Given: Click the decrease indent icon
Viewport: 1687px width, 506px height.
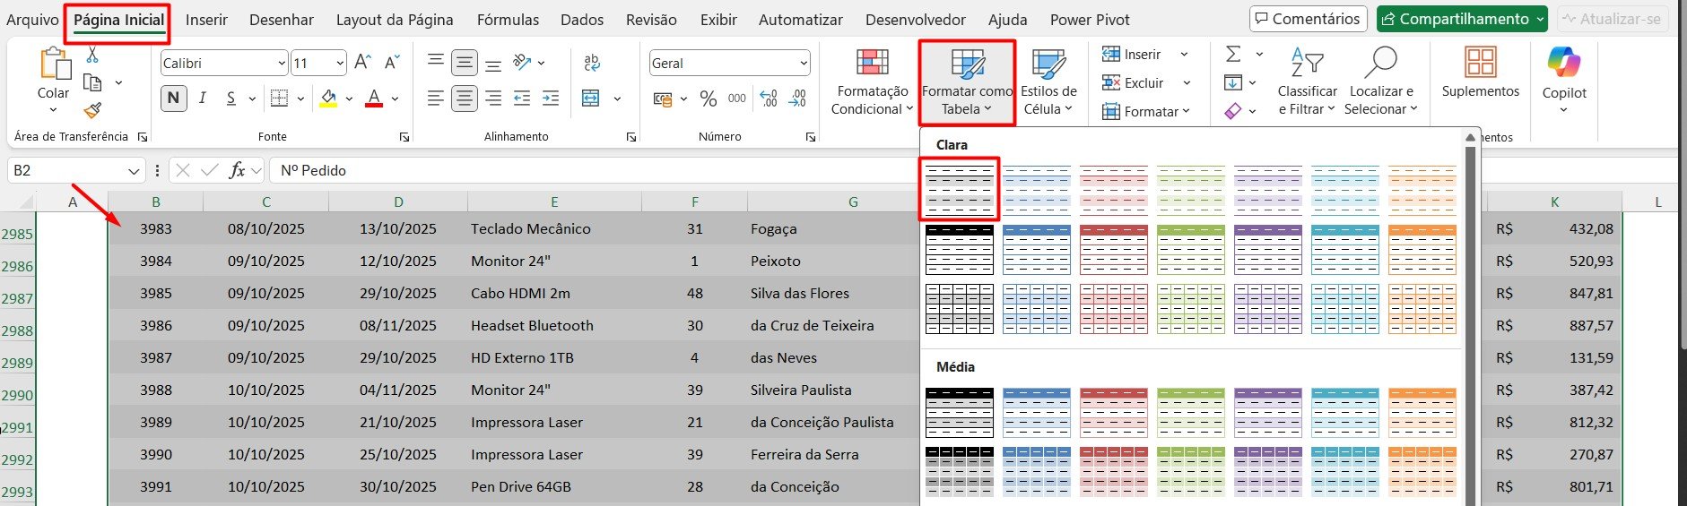Looking at the screenshot, I should pyautogui.click(x=522, y=99).
